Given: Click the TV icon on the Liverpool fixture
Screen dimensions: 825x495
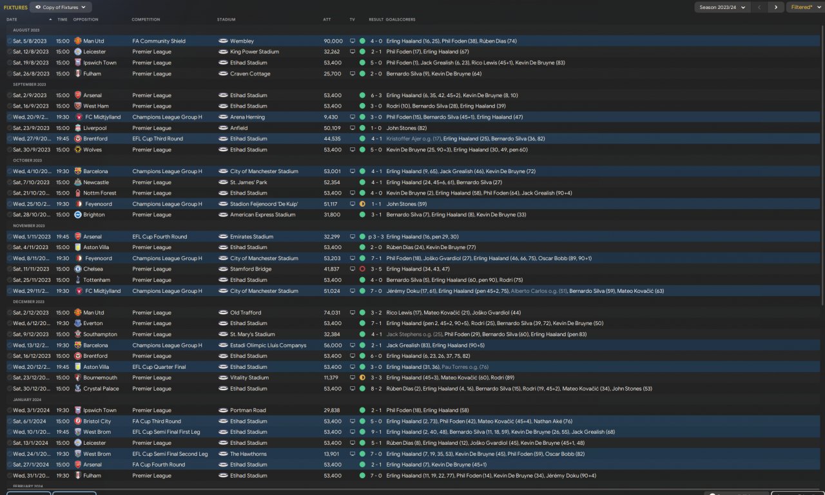Looking at the screenshot, I should pyautogui.click(x=353, y=128).
